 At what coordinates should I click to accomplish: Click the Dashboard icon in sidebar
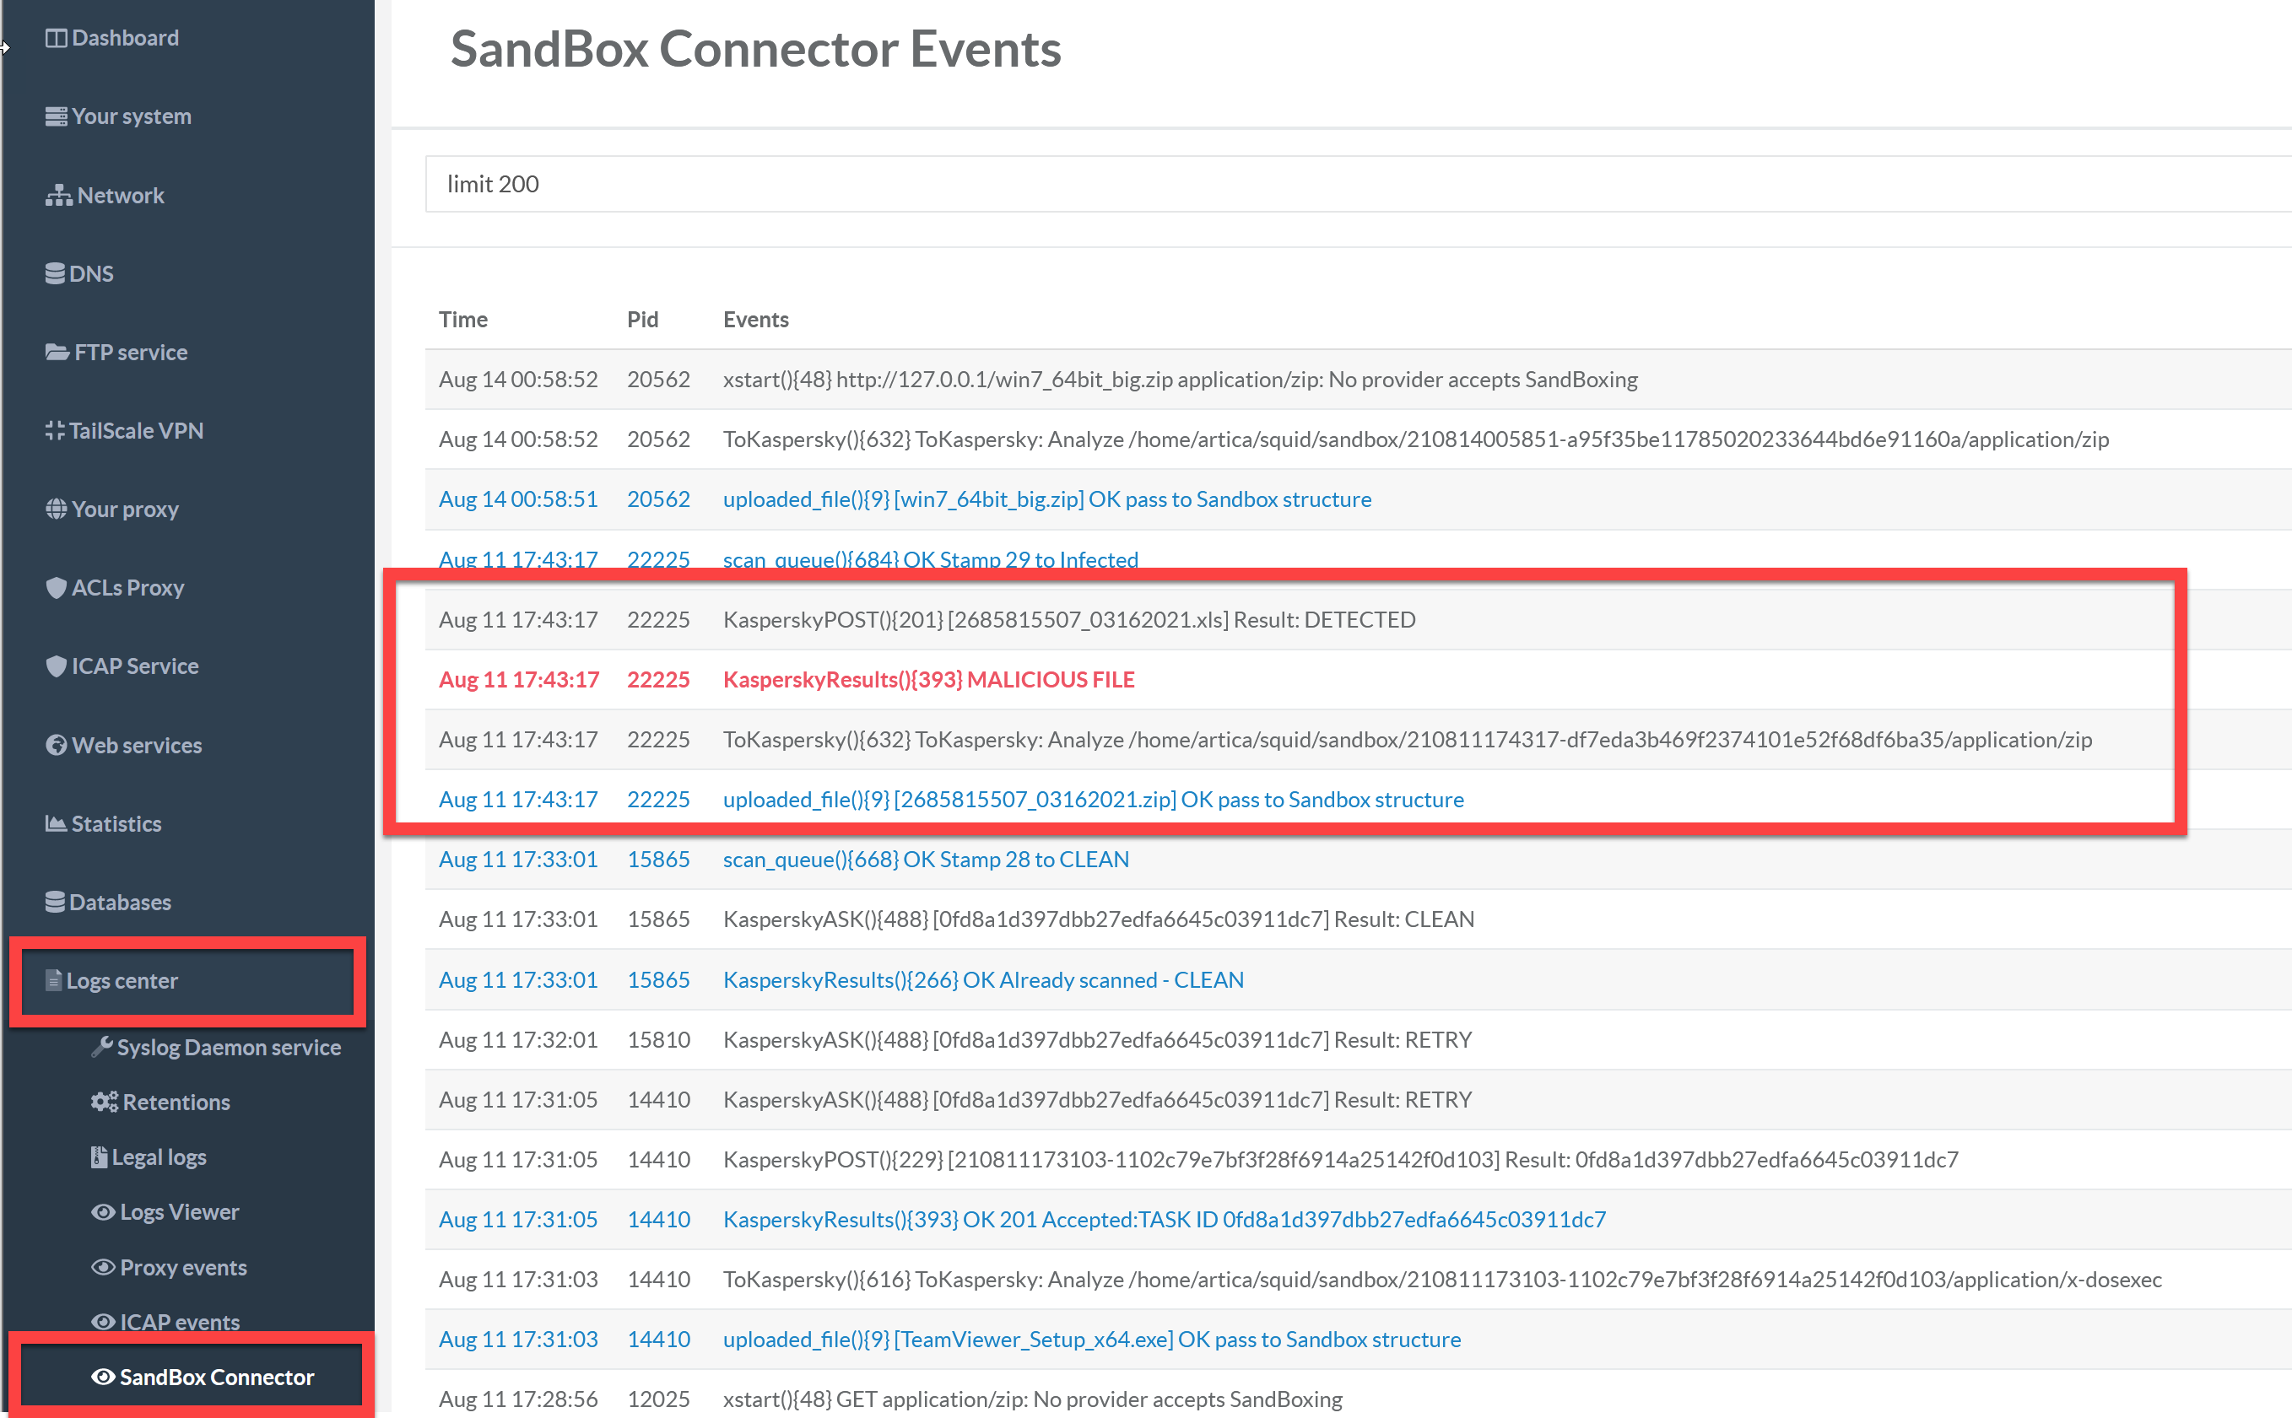56,39
